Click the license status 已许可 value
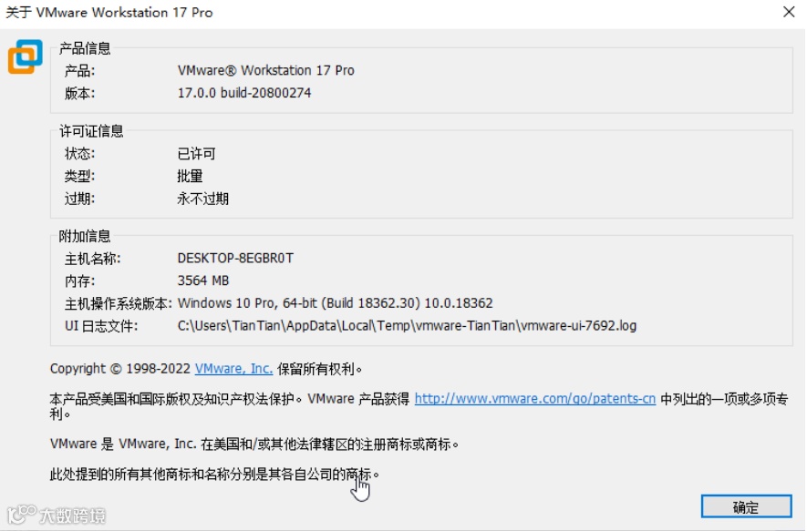Screen dimensions: 807x531 point(196,154)
